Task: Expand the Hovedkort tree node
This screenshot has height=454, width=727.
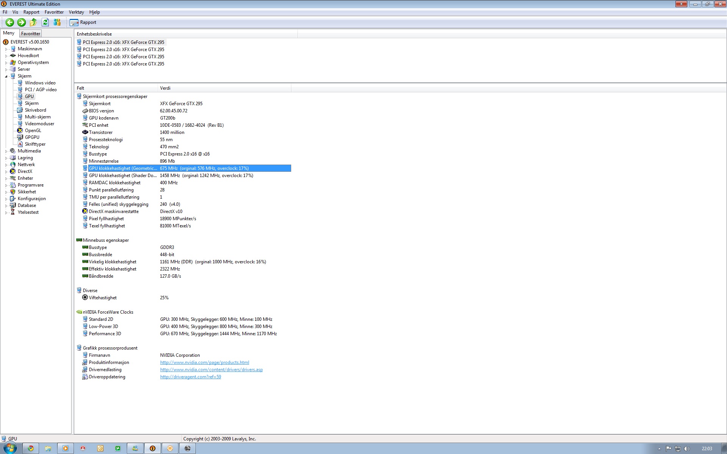Action: [6, 56]
